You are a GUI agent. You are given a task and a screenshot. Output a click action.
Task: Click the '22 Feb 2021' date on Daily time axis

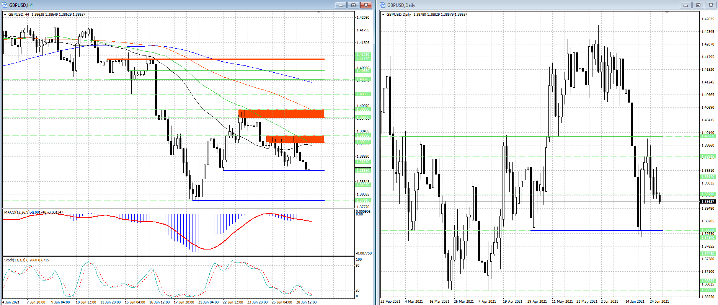point(390,302)
